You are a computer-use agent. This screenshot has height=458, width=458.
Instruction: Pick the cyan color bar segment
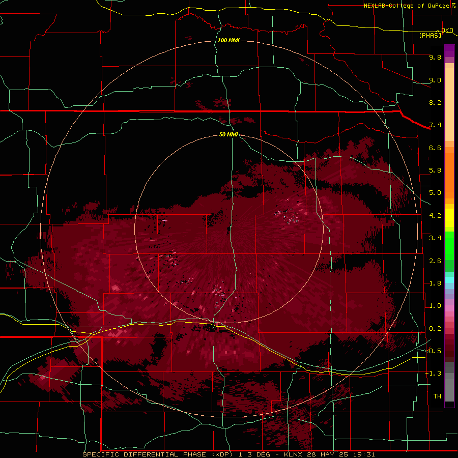pyautogui.click(x=449, y=279)
